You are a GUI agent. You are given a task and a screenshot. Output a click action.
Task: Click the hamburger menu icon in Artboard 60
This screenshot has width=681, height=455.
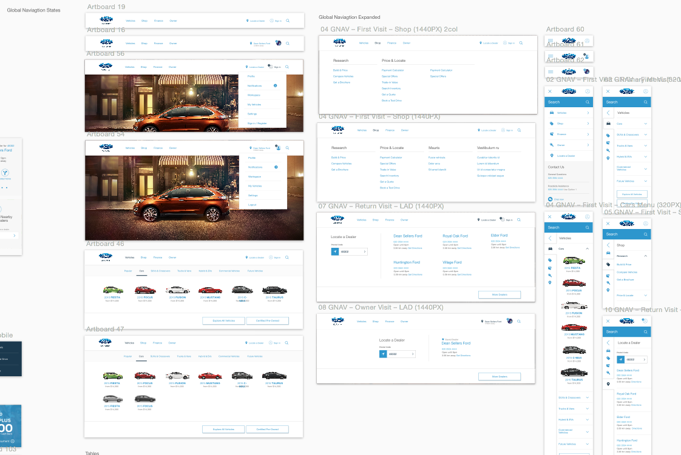click(x=551, y=41)
